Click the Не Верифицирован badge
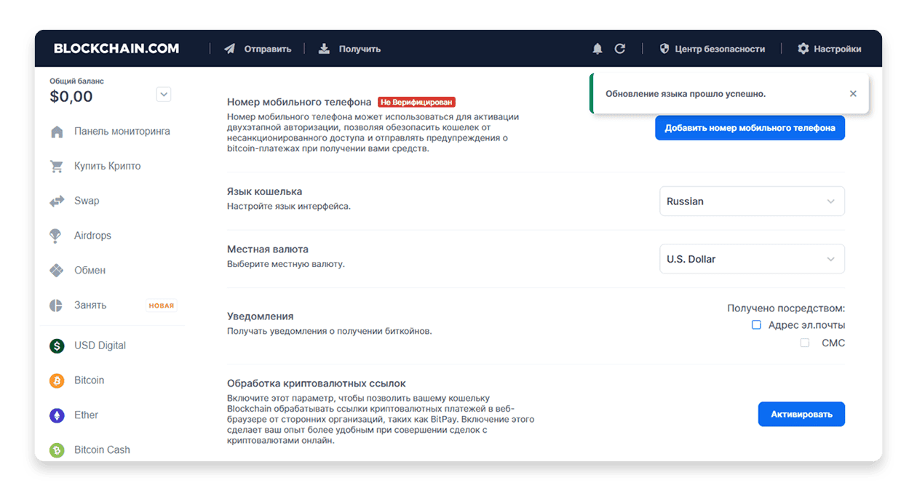The image size is (917, 491). coord(416,103)
